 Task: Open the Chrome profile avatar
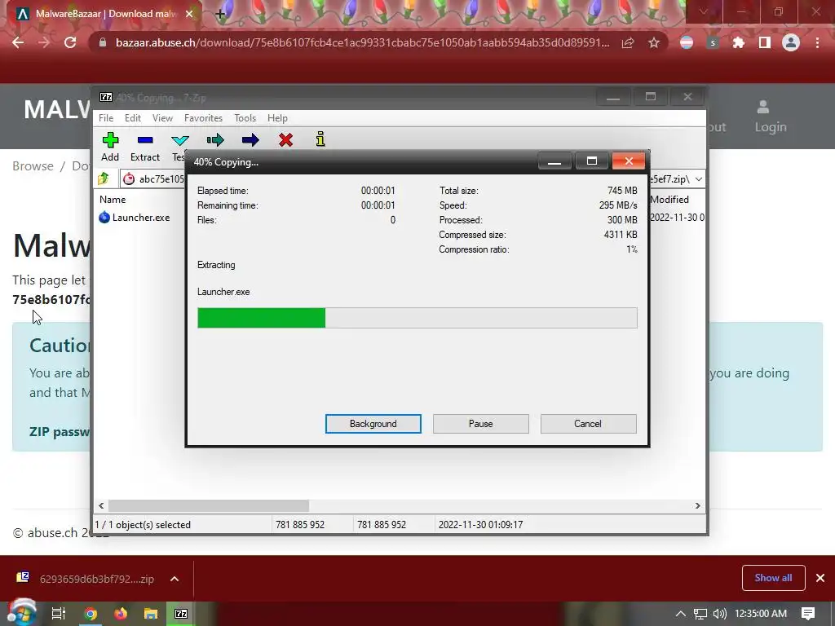point(791,42)
